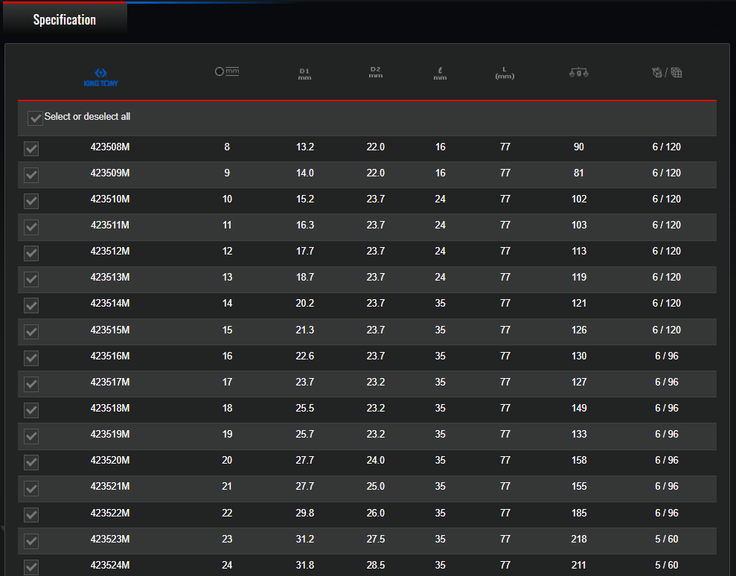Click D1 value 20.2 in 423514M row
The width and height of the screenshot is (736, 576).
point(304,304)
